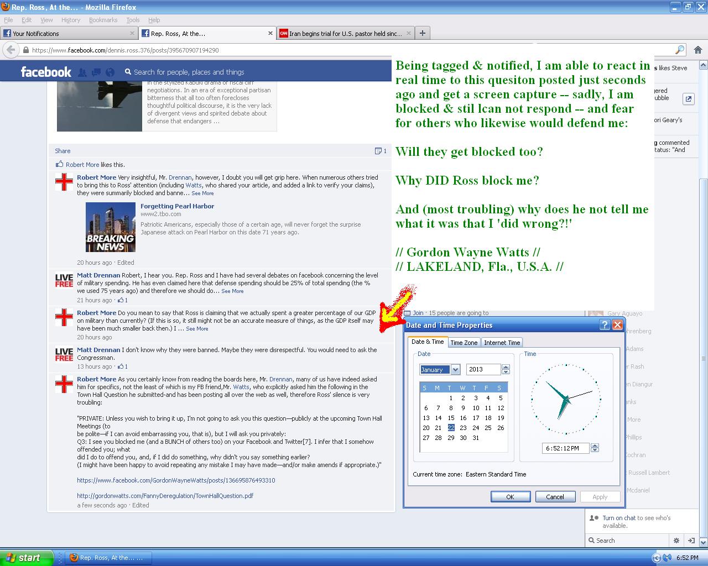
Task: Click the taskbar clock 6:52 PM
Action: [x=688, y=558]
